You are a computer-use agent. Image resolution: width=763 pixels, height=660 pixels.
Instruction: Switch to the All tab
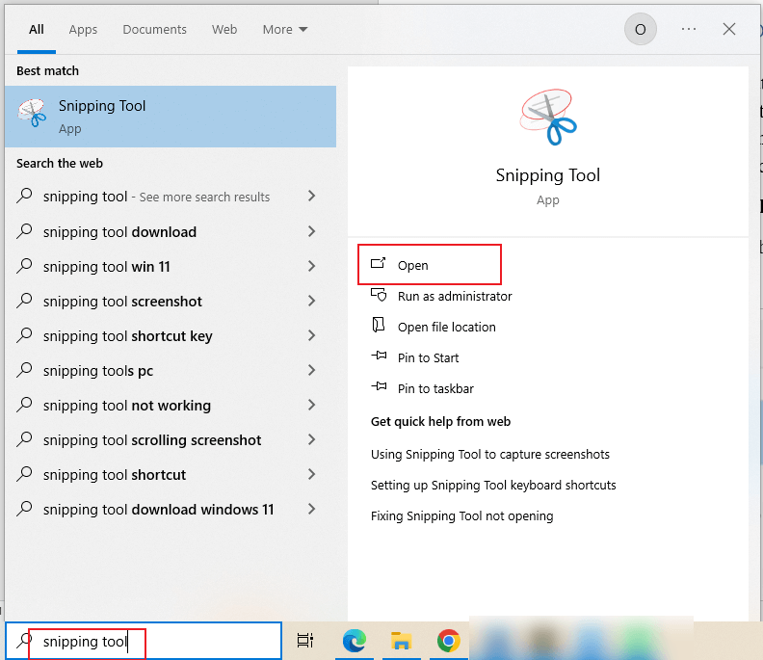pyautogui.click(x=37, y=30)
